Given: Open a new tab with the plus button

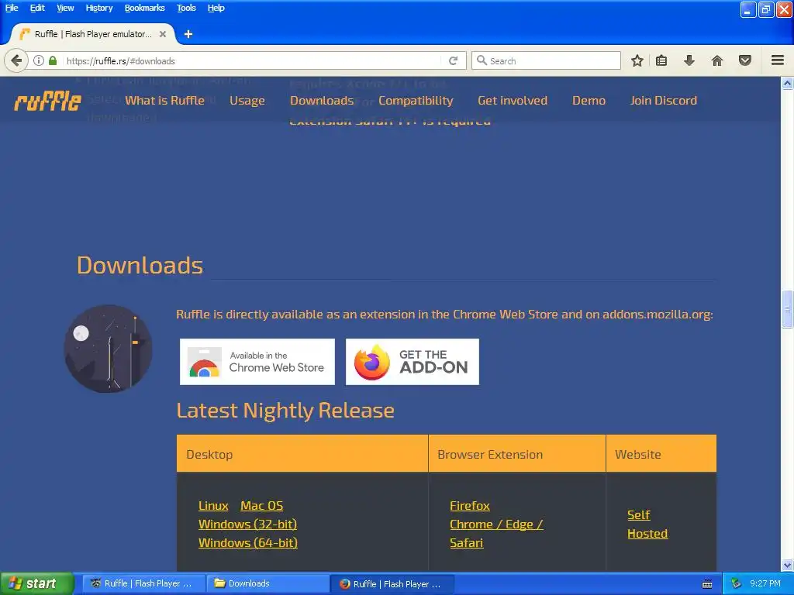Looking at the screenshot, I should [188, 34].
